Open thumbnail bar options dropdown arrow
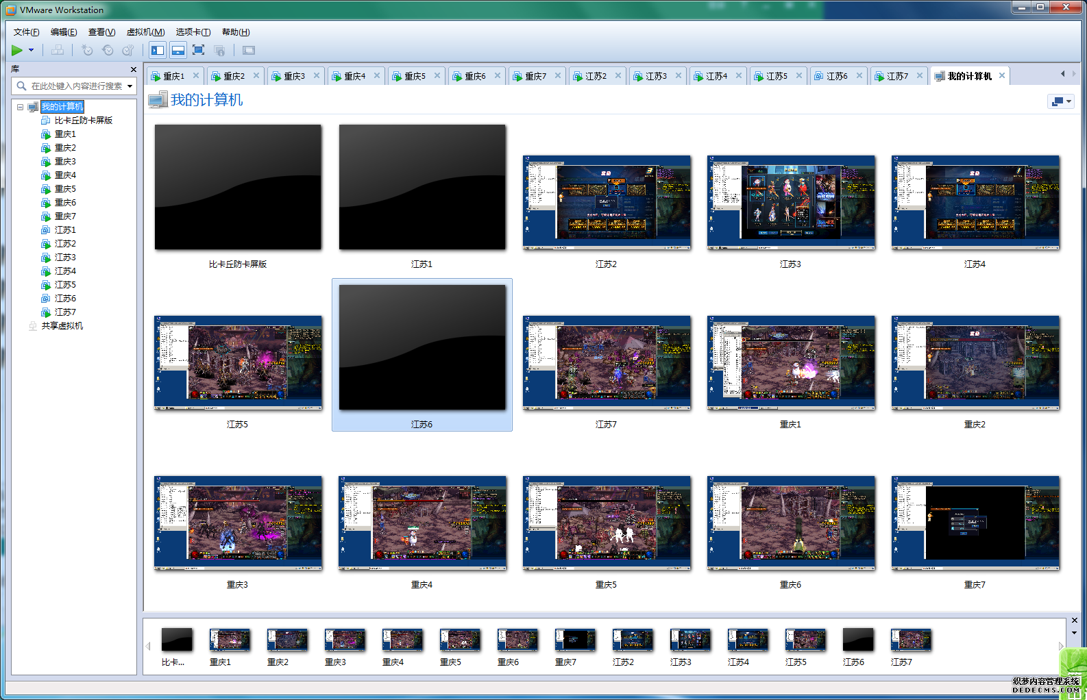 pos(1074,633)
